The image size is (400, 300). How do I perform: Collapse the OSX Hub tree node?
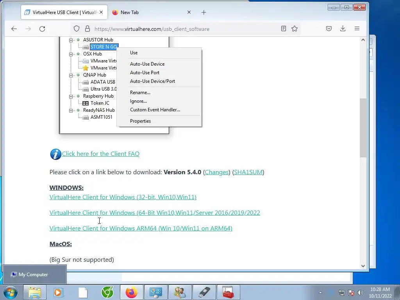pyautogui.click(x=71, y=54)
